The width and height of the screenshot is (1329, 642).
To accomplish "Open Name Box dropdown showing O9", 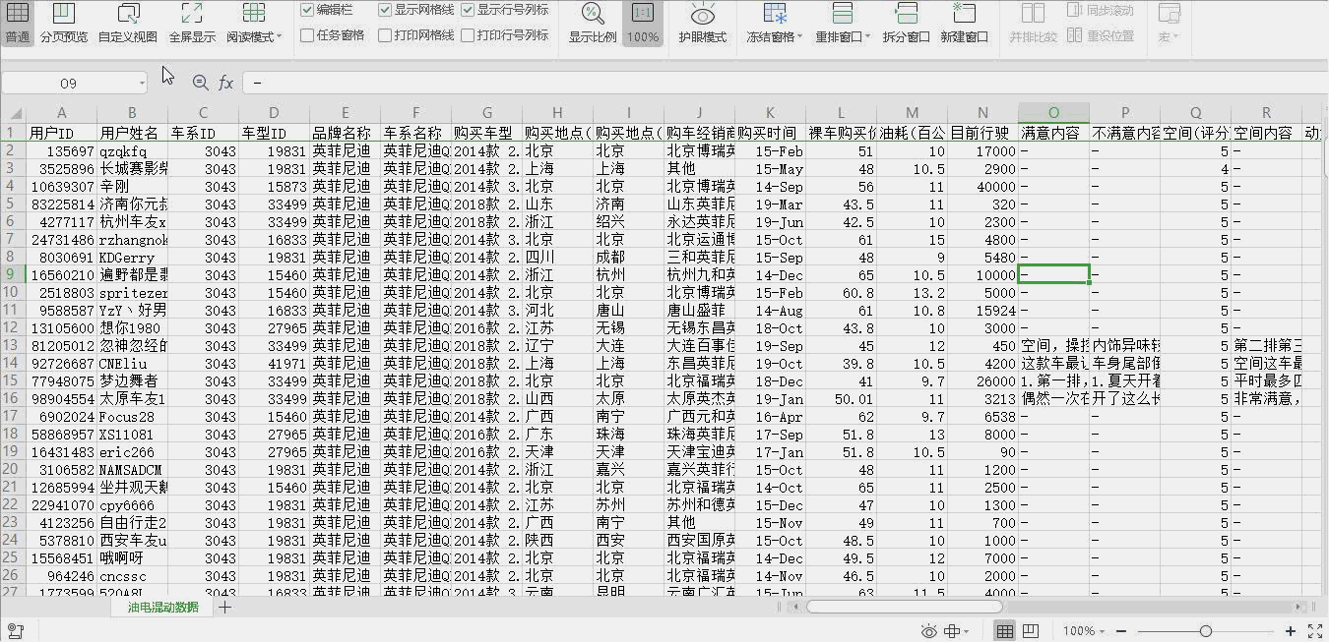I will tap(141, 84).
